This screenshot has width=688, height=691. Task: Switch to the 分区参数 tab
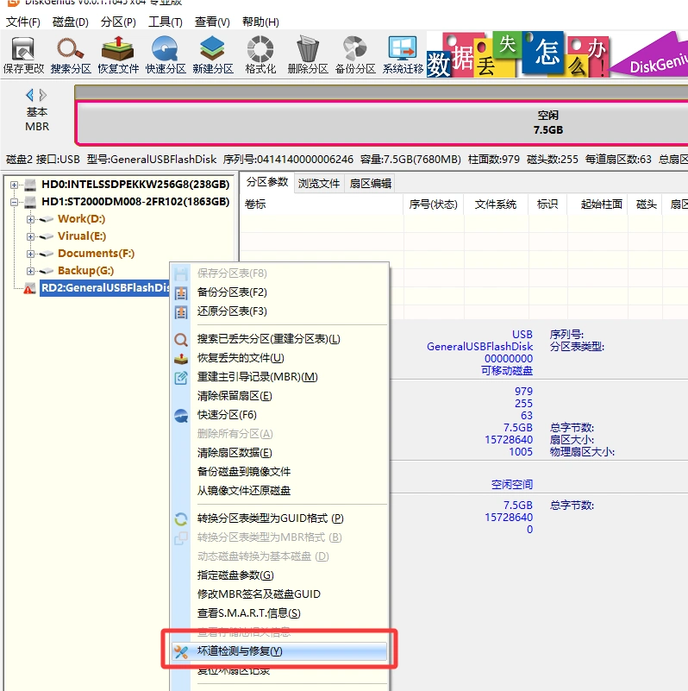(267, 182)
